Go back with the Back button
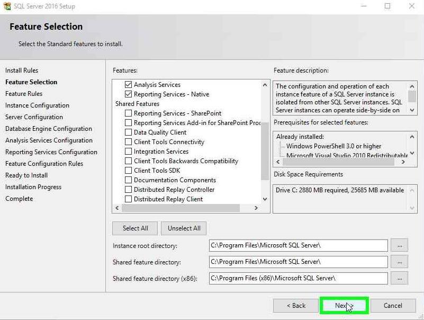The width and height of the screenshot is (424, 320). pos(296,306)
